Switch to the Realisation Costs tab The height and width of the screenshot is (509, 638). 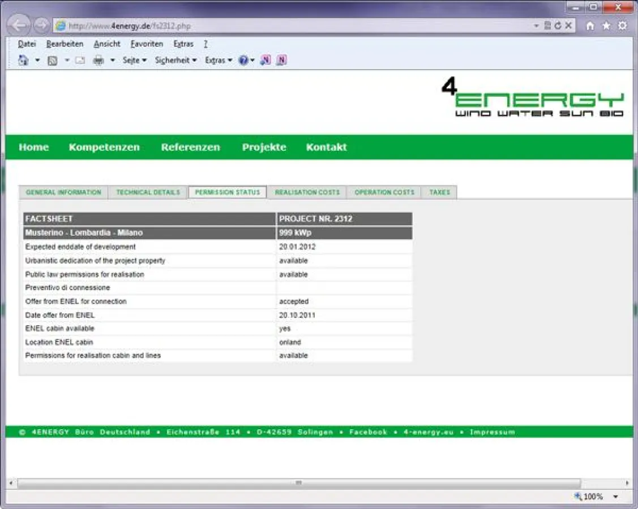click(307, 192)
